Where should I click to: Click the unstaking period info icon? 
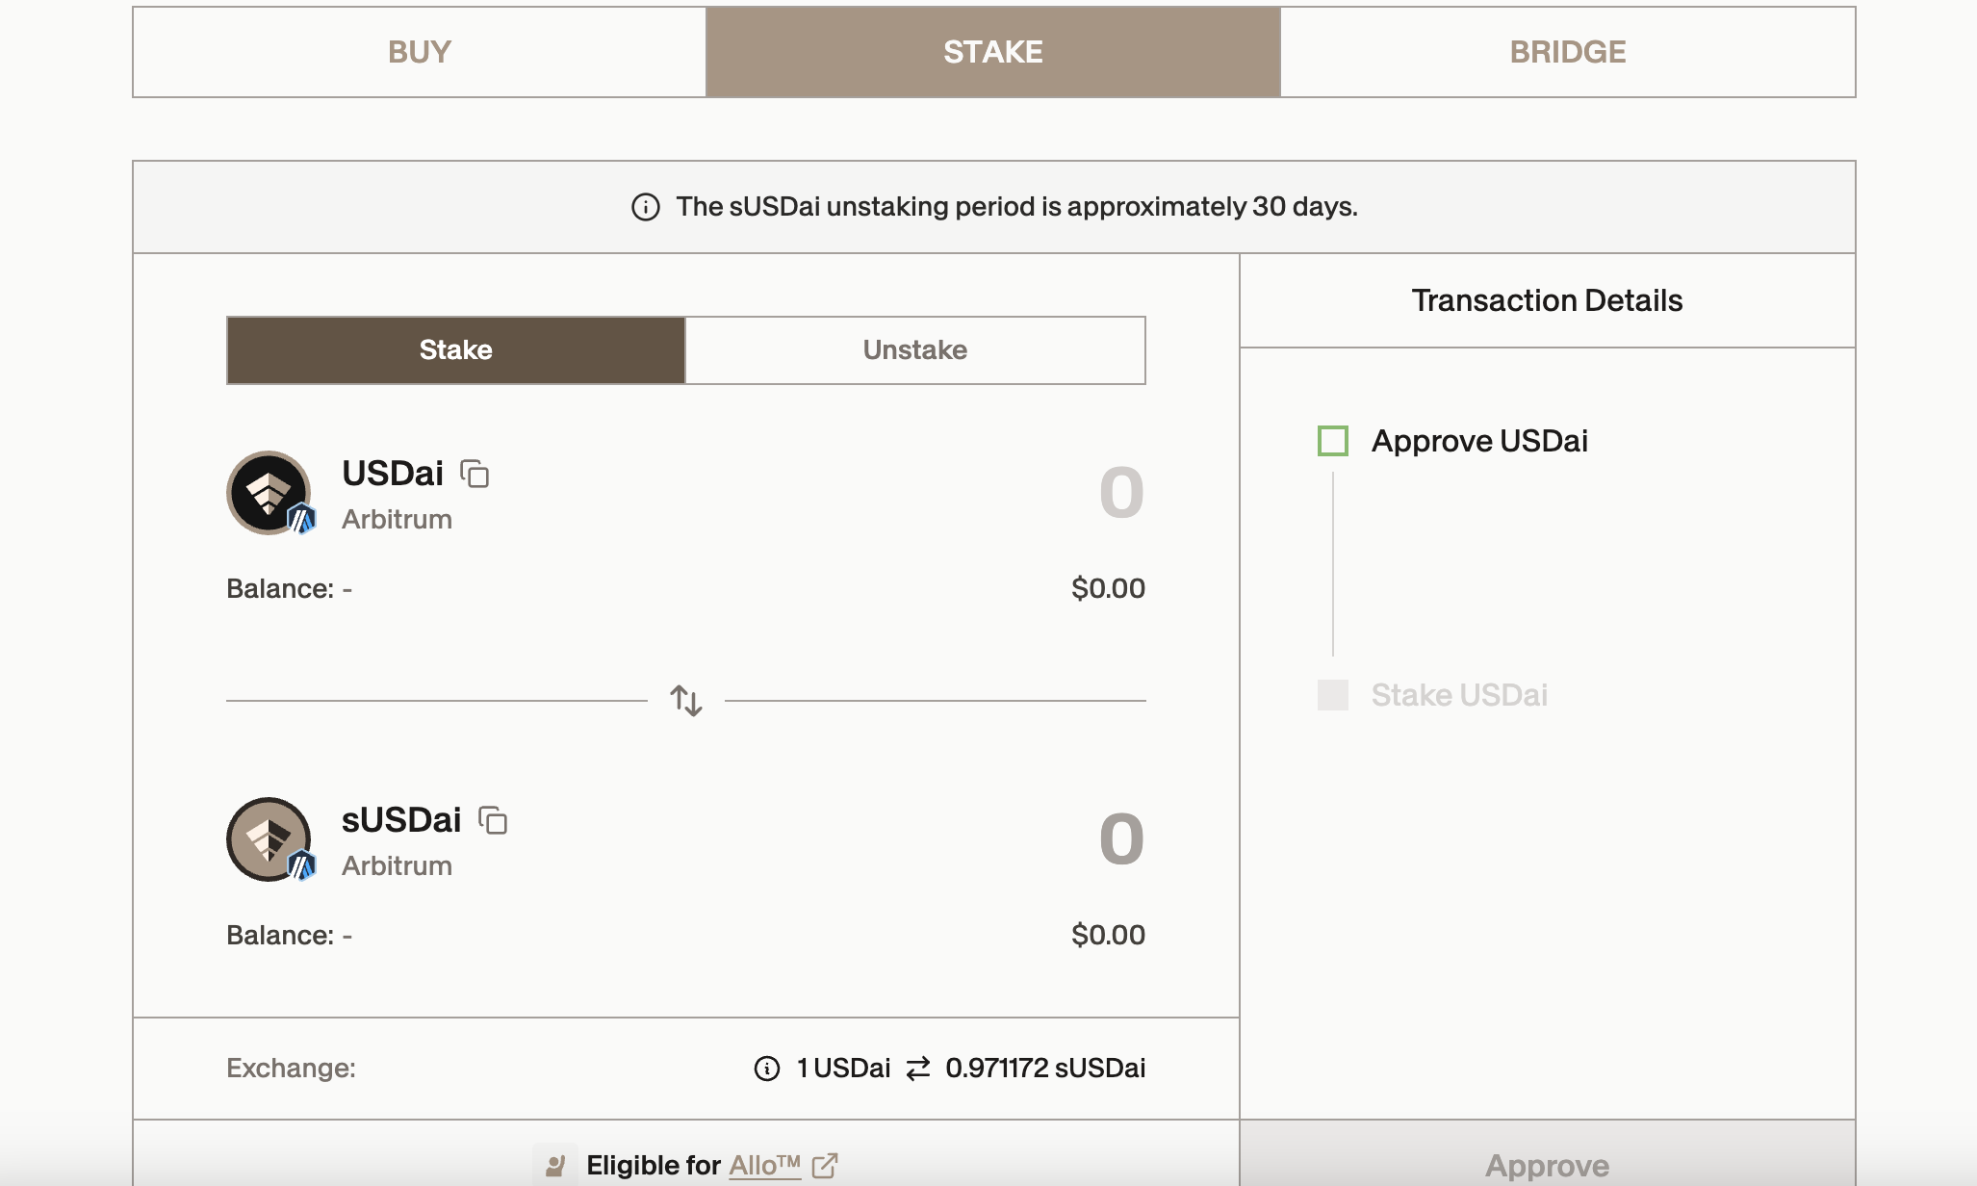[646, 207]
